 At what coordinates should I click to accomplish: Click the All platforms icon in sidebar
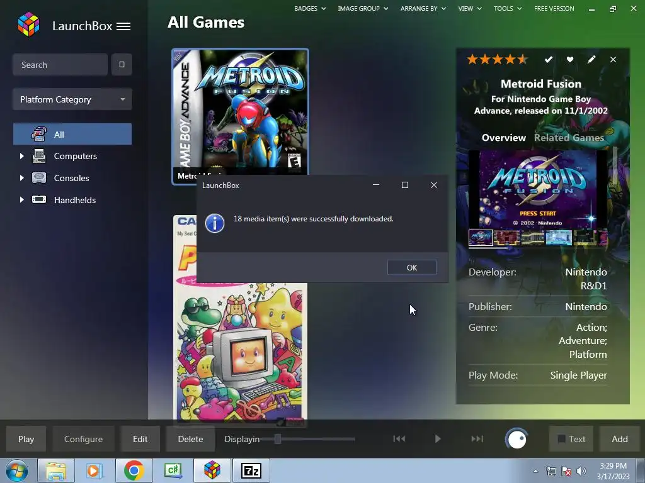tap(39, 134)
